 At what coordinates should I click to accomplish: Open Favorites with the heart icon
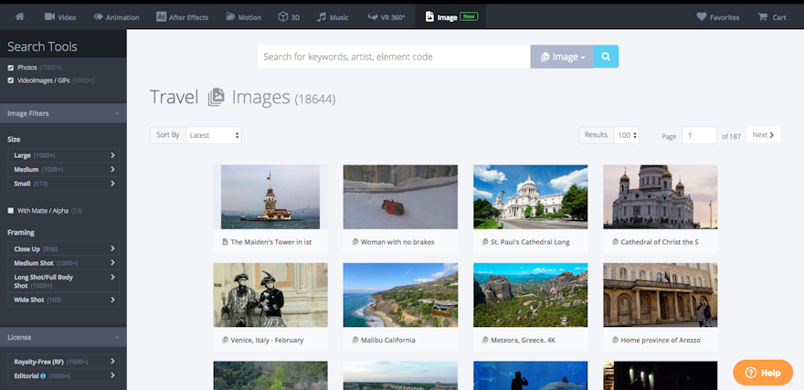718,16
